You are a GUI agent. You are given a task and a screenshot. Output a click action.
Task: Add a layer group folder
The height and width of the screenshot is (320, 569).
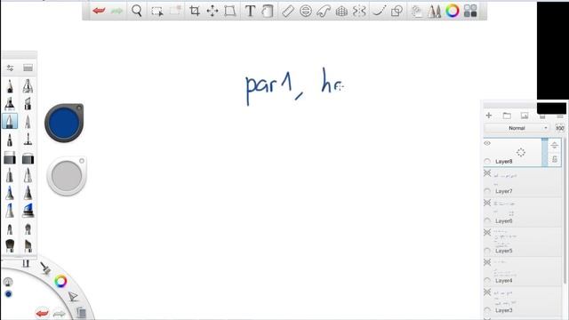pos(507,116)
